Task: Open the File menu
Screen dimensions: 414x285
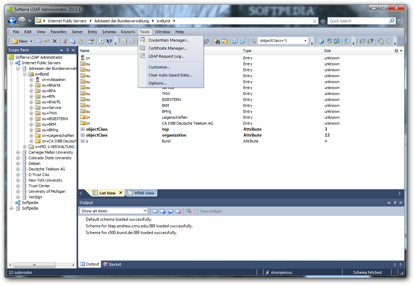Action: tap(16, 32)
